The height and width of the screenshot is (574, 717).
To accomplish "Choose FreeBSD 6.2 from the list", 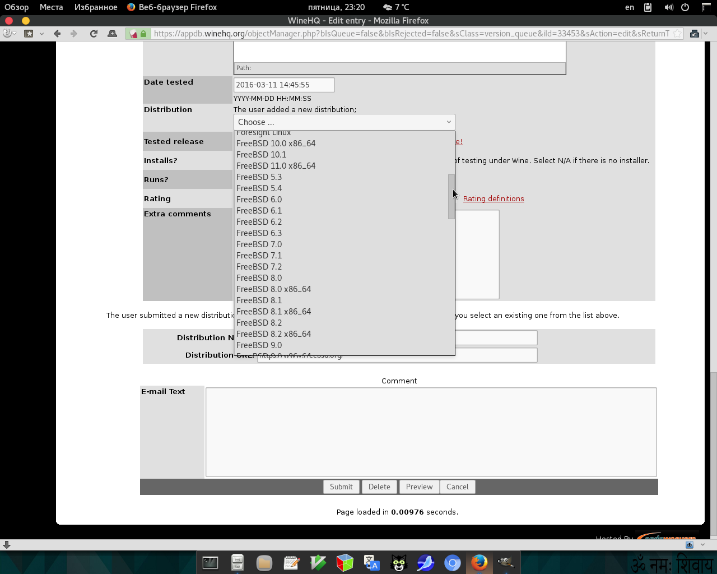I will click(x=341, y=222).
